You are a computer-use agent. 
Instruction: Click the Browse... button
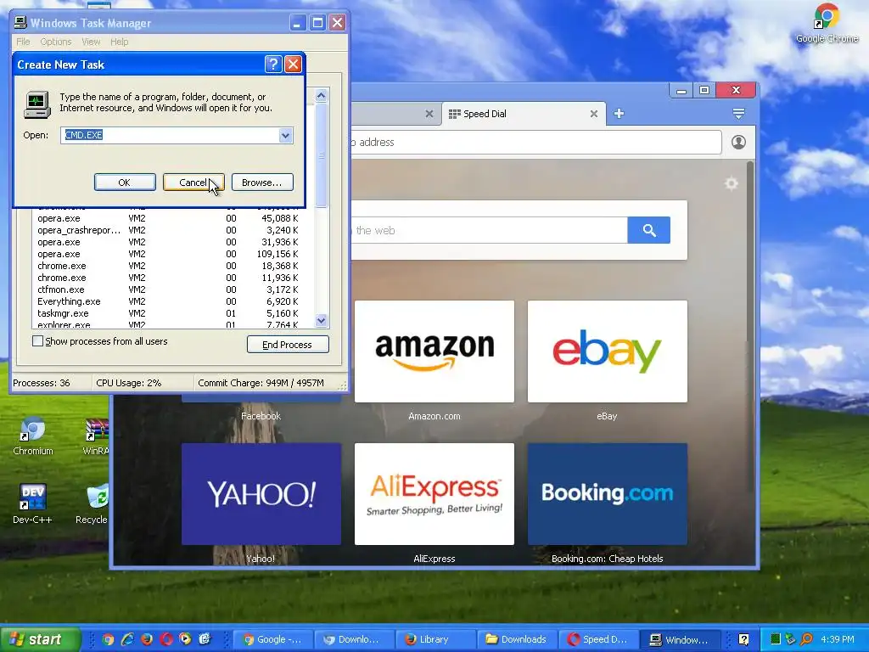pos(262,183)
